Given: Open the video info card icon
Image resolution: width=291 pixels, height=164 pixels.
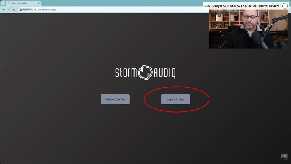Looking at the screenshot, I should (285, 6).
